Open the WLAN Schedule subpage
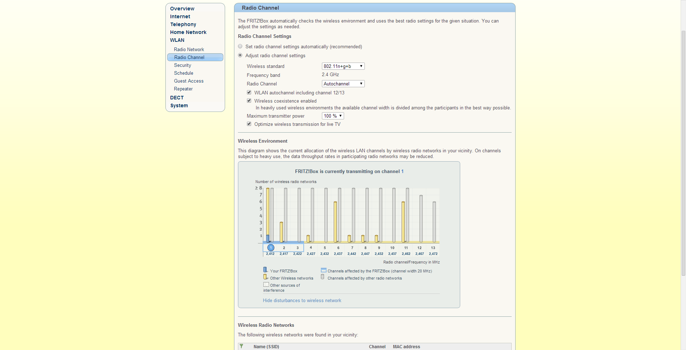 tap(184, 73)
